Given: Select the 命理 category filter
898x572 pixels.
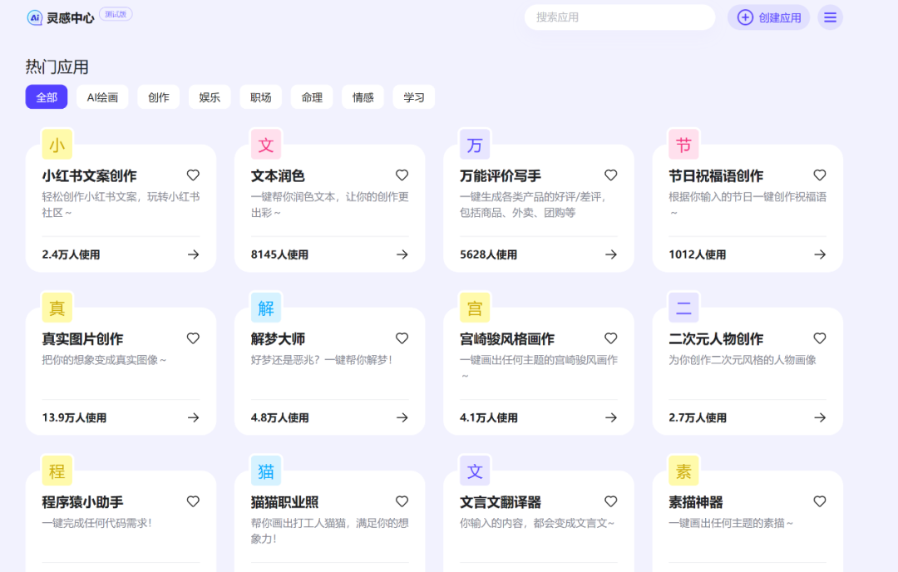Looking at the screenshot, I should 311,96.
